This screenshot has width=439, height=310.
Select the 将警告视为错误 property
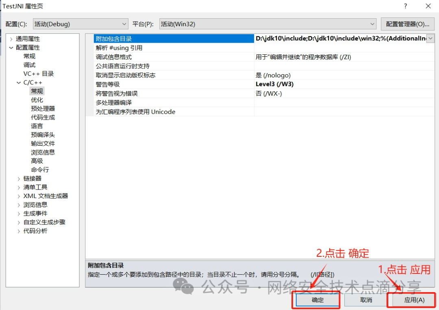(174, 93)
